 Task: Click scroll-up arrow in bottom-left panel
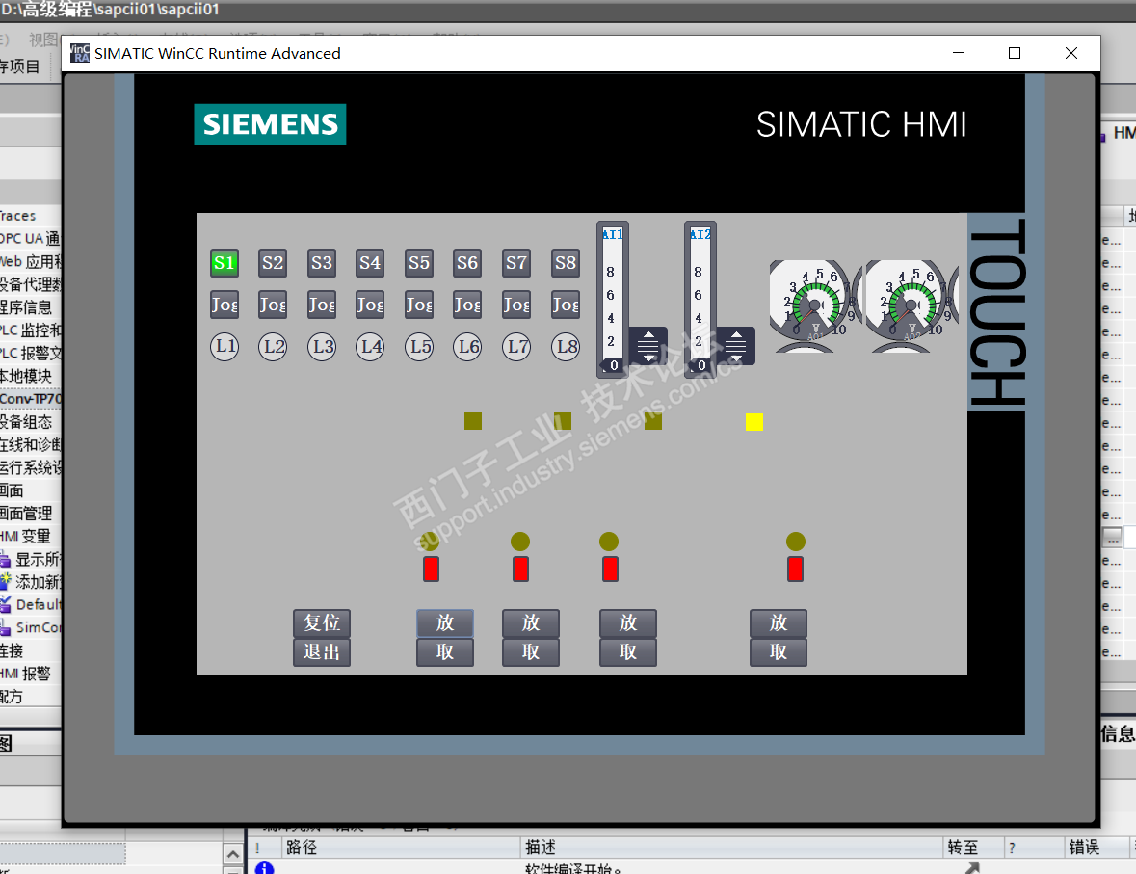point(232,855)
